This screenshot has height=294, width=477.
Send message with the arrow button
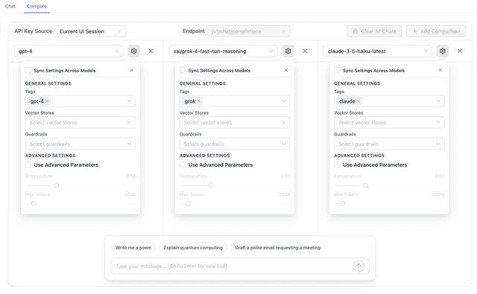358,266
